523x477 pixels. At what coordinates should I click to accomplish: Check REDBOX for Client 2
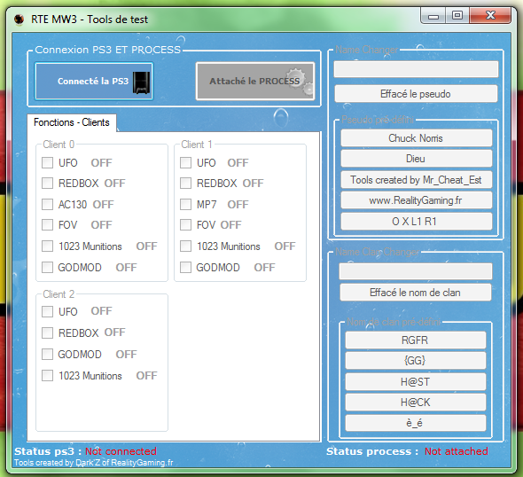pos(47,332)
